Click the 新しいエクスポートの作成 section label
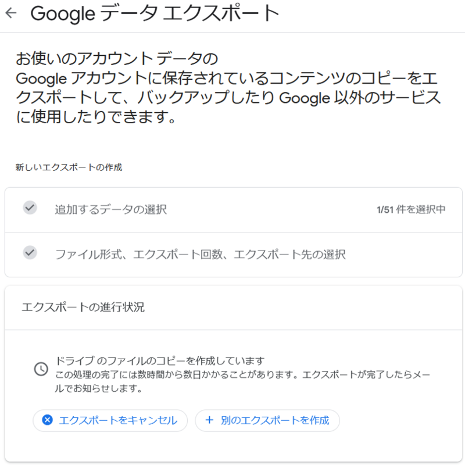465x465 pixels. (x=69, y=167)
